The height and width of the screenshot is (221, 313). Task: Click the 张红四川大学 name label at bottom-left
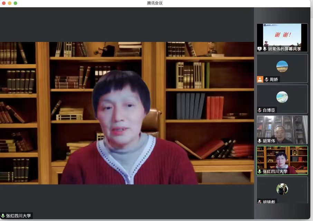point(18,216)
